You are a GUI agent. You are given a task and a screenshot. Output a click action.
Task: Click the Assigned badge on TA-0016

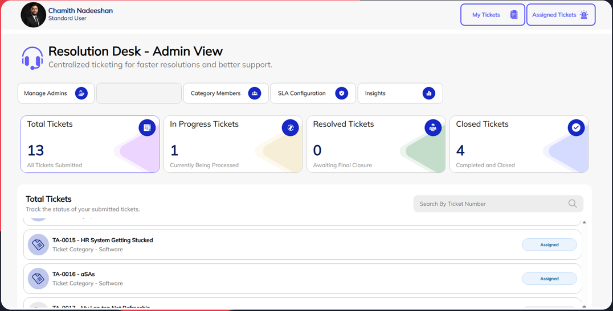pyautogui.click(x=549, y=279)
